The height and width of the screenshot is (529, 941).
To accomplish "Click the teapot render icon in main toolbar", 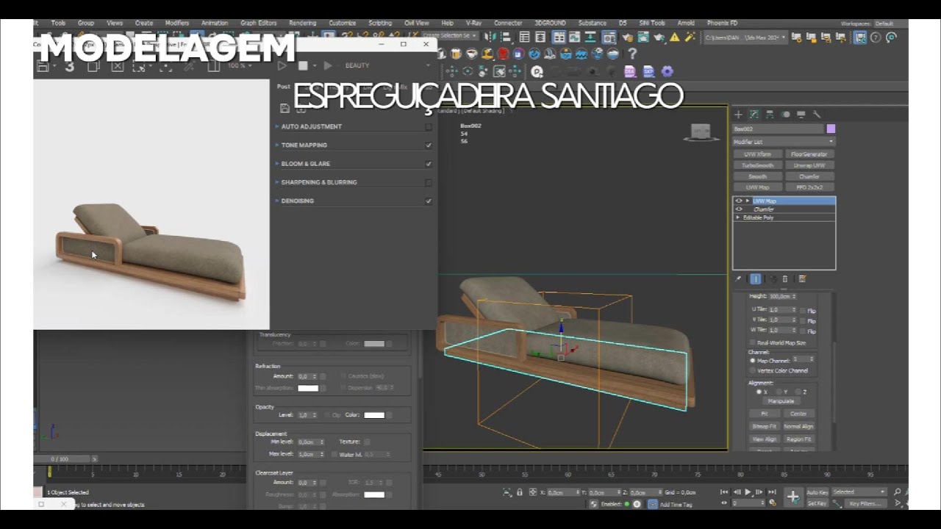I will point(659,37).
